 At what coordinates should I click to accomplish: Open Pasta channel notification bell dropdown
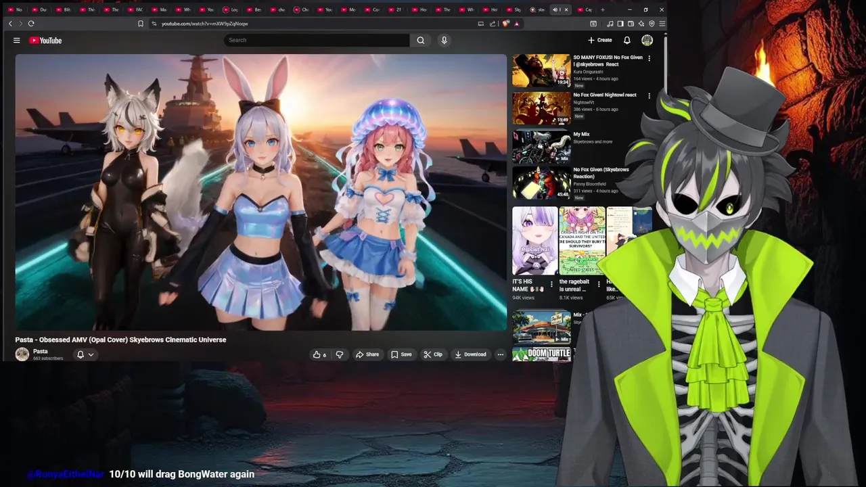85,354
